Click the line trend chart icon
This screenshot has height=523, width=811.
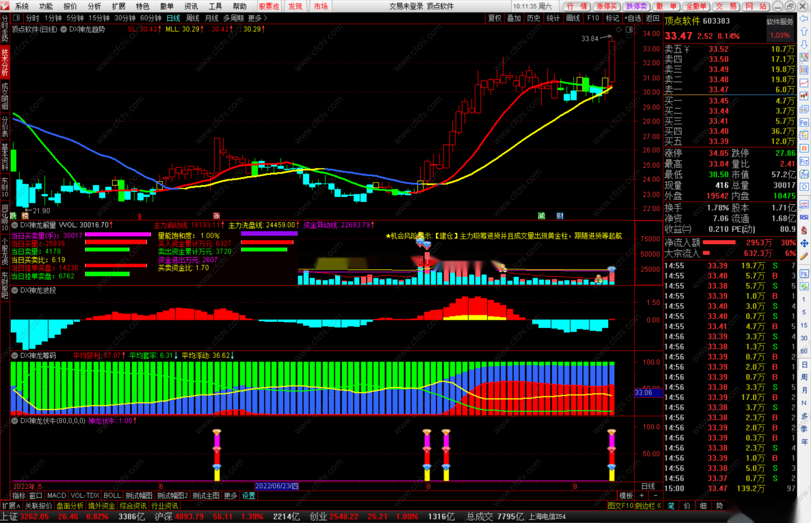pyautogui.click(x=804, y=83)
